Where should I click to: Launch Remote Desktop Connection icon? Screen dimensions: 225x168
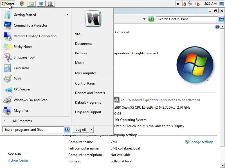pos(8,36)
